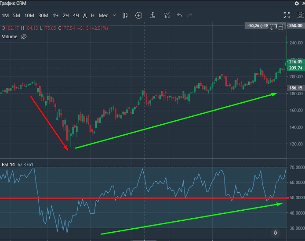Choose the 30M timeframe interval
The width and height of the screenshot is (305, 241).
pos(43,15)
